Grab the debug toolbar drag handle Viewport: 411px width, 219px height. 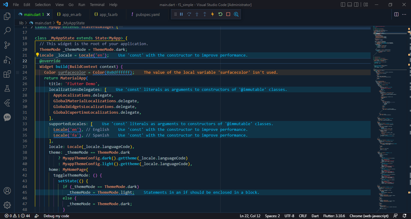click(175, 14)
